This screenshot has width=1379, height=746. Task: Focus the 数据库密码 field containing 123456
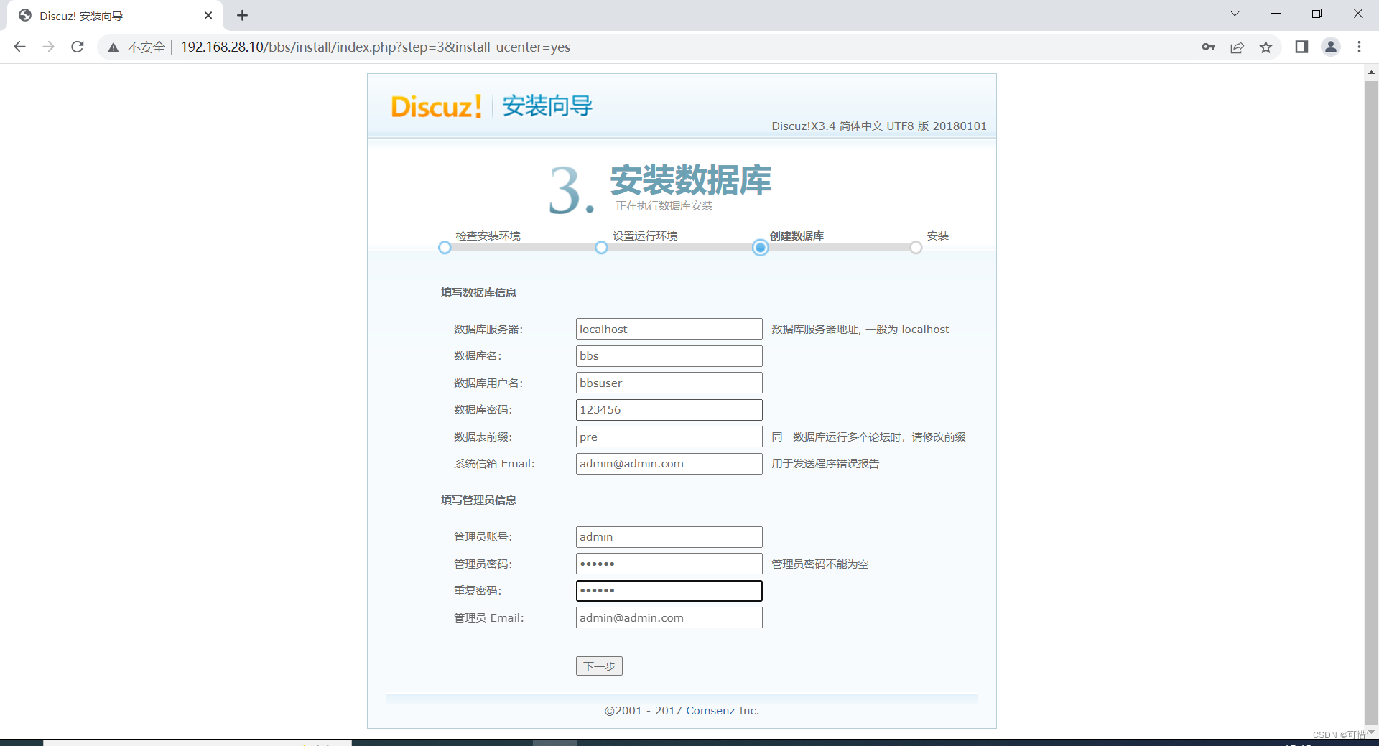[x=669, y=410]
